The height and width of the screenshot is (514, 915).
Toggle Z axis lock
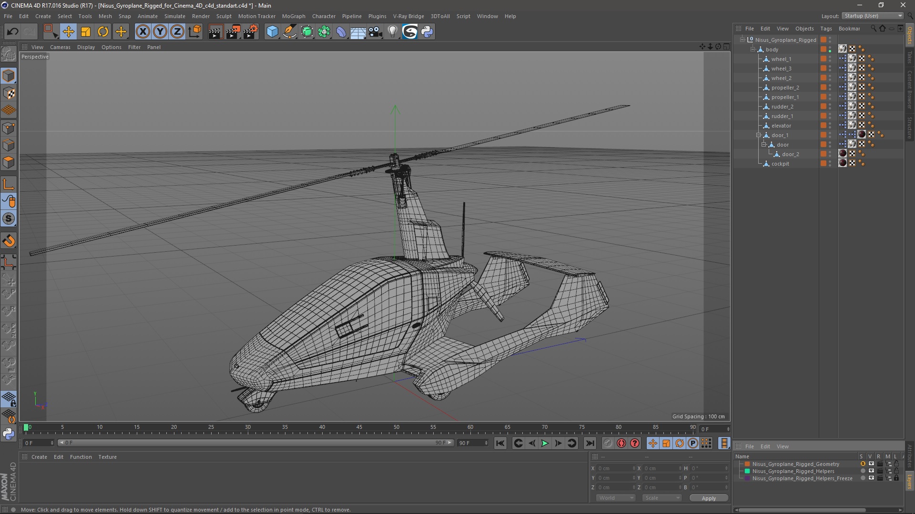tap(177, 32)
